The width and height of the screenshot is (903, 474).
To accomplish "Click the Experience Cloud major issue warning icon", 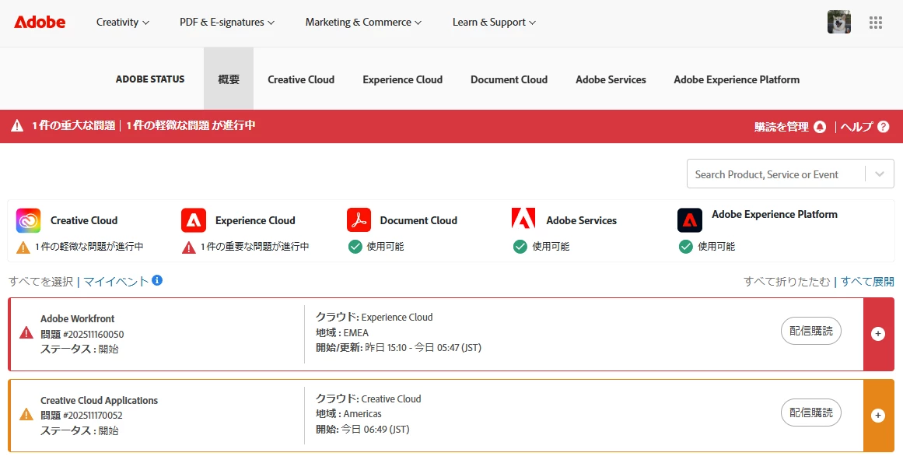I will 189,248.
